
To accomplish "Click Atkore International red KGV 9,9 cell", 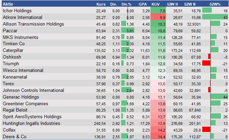I will [x=158, y=17].
